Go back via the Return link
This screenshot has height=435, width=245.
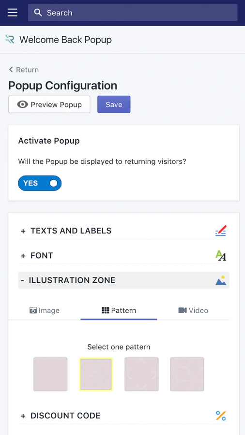(x=24, y=70)
